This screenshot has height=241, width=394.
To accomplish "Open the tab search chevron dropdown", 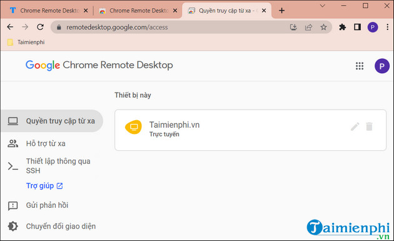I will pyautogui.click(x=322, y=6).
